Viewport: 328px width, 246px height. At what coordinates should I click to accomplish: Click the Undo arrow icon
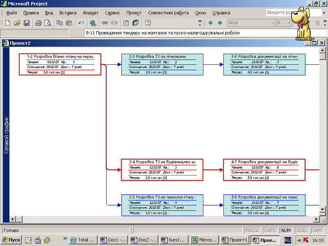(x=81, y=23)
